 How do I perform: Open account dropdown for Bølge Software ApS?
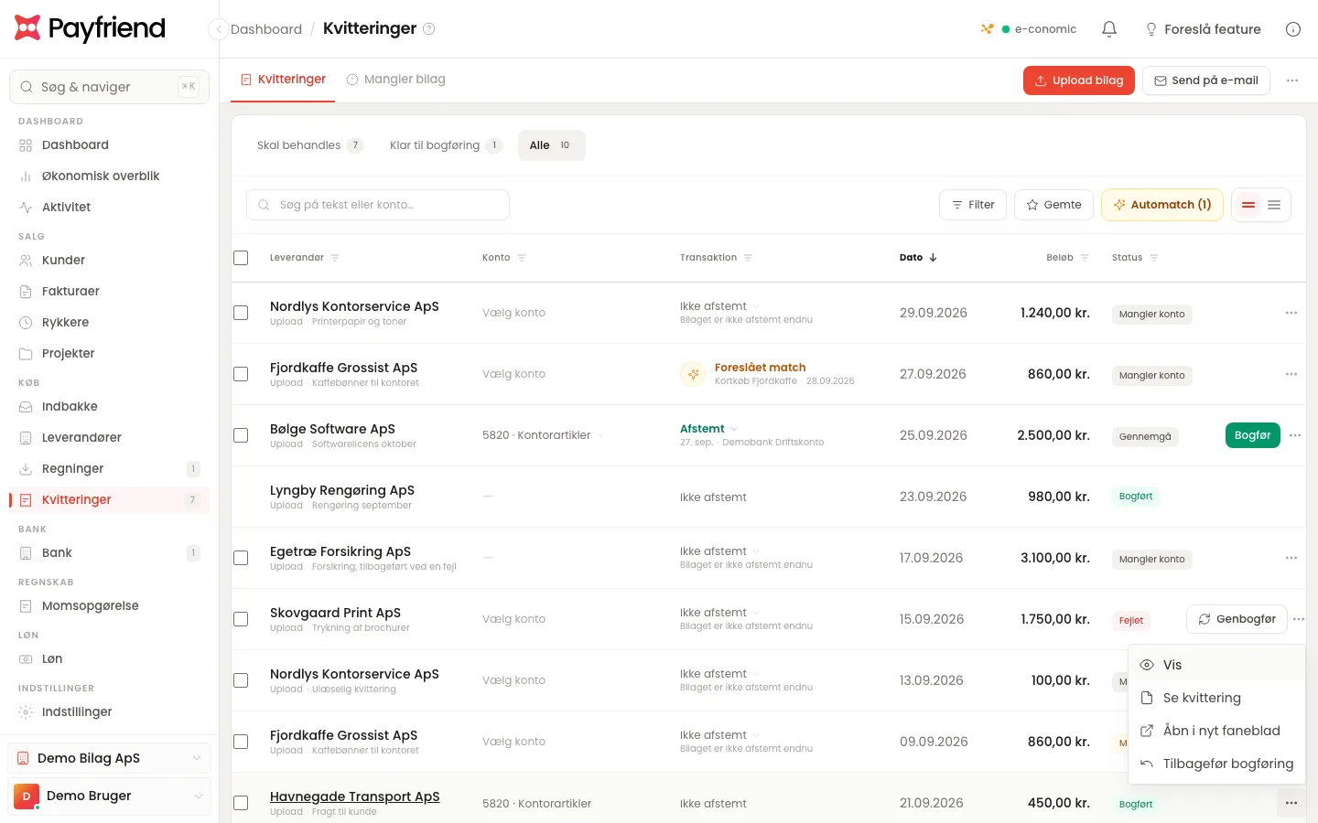click(x=543, y=435)
